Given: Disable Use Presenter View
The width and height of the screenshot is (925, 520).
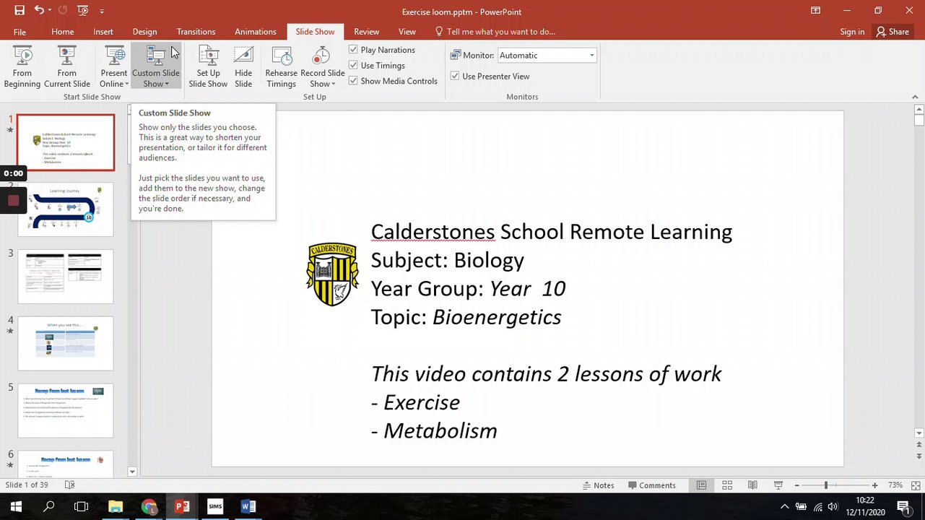Looking at the screenshot, I should click(455, 76).
